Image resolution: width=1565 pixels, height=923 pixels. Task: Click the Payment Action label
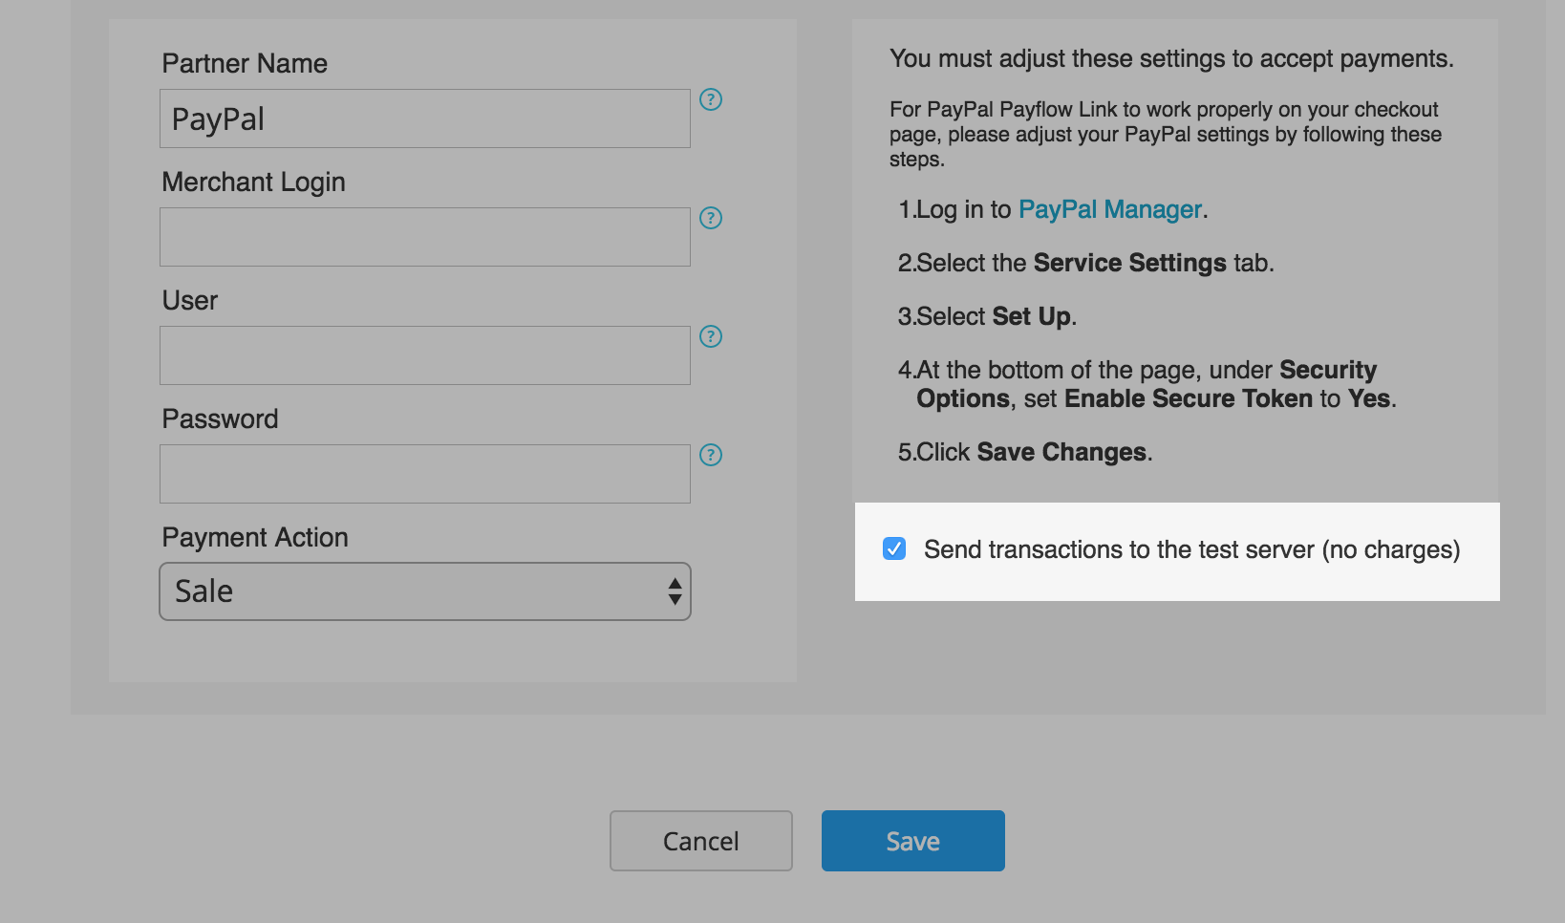(255, 538)
